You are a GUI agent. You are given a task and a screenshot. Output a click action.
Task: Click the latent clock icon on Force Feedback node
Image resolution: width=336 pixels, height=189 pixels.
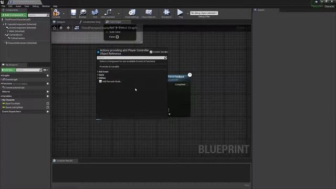pyautogui.click(x=190, y=75)
